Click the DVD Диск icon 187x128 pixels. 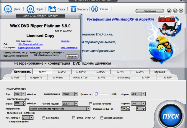[8, 9]
